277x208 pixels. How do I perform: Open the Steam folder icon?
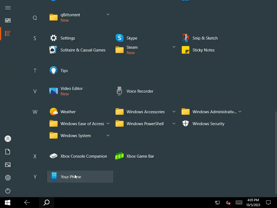click(x=119, y=50)
